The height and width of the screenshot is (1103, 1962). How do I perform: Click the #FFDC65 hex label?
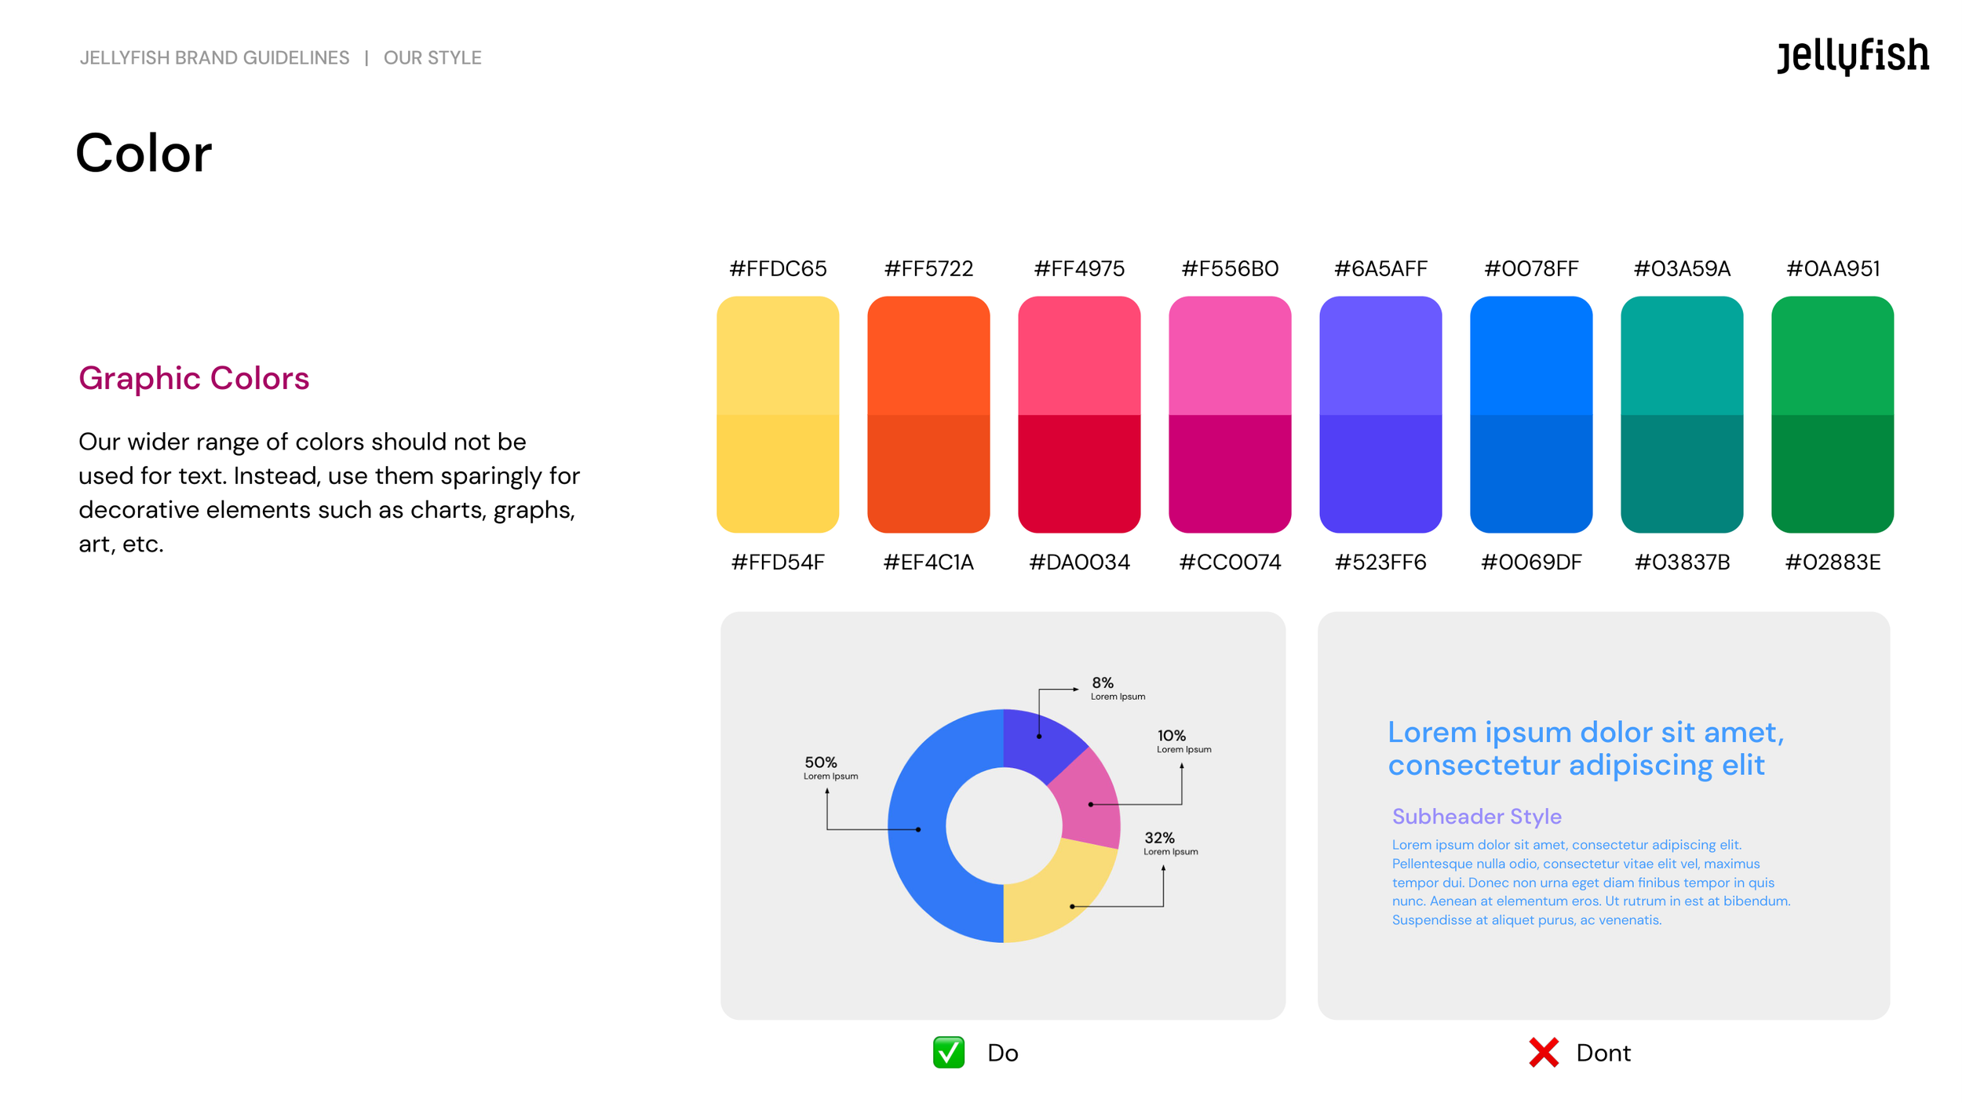[778, 269]
